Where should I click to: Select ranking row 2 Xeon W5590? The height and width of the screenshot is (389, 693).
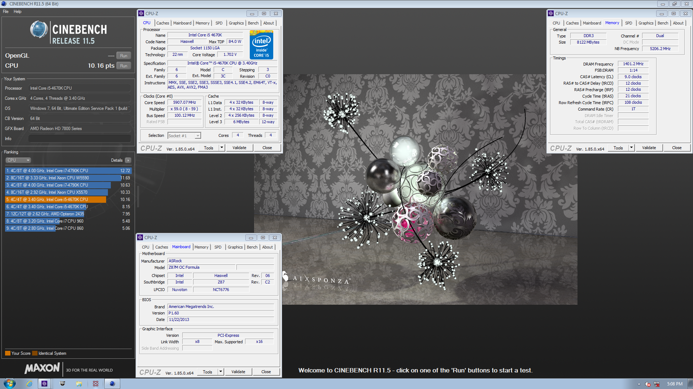click(68, 178)
